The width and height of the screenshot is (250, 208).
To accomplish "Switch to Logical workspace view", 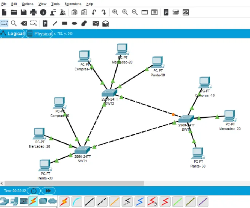I will click(x=12, y=34).
